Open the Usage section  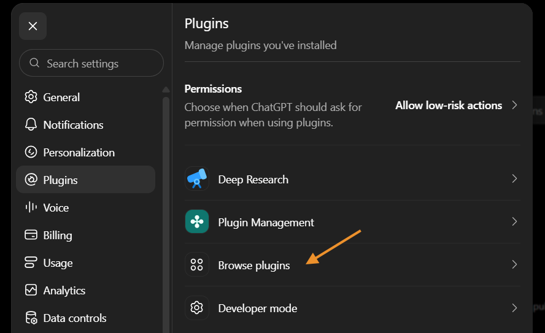[85, 263]
